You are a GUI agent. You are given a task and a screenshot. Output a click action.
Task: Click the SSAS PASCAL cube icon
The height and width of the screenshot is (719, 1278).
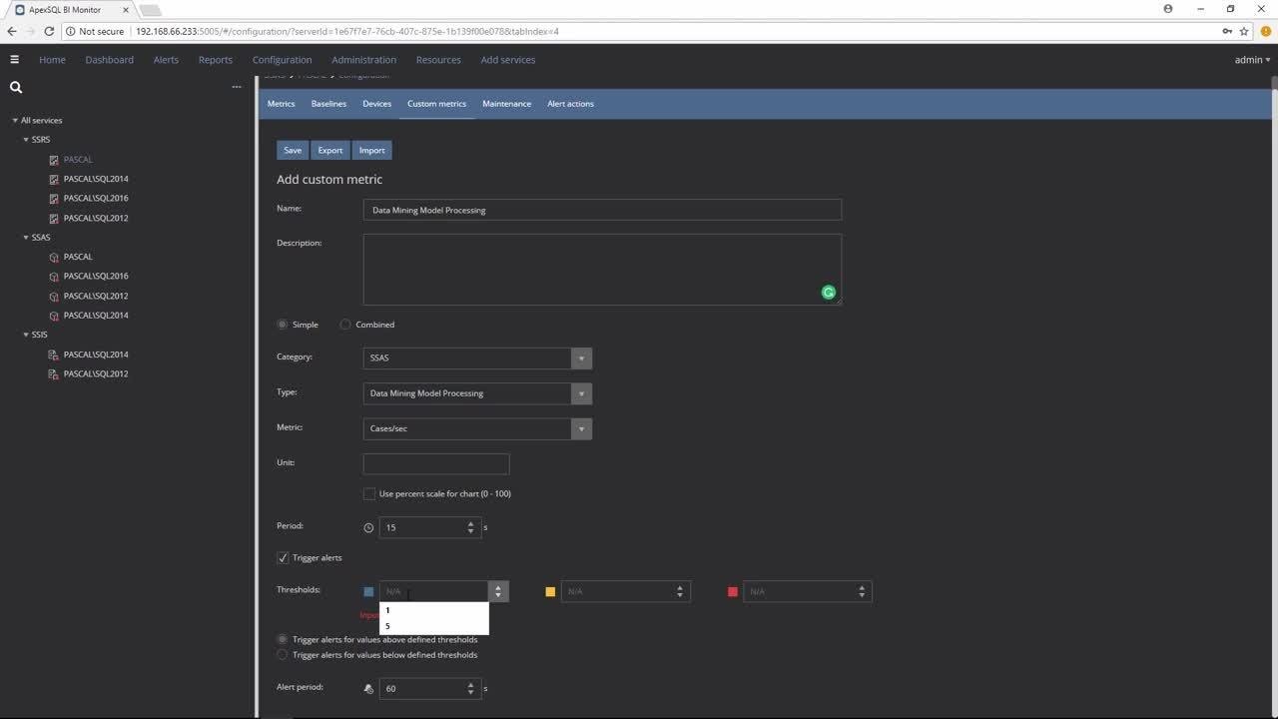[54, 257]
